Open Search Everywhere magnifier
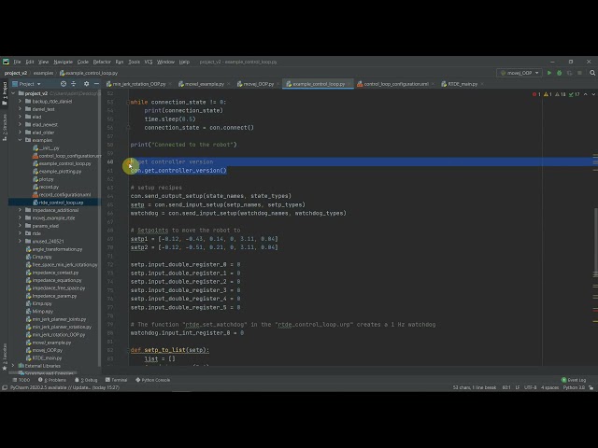The image size is (598, 448). [592, 73]
